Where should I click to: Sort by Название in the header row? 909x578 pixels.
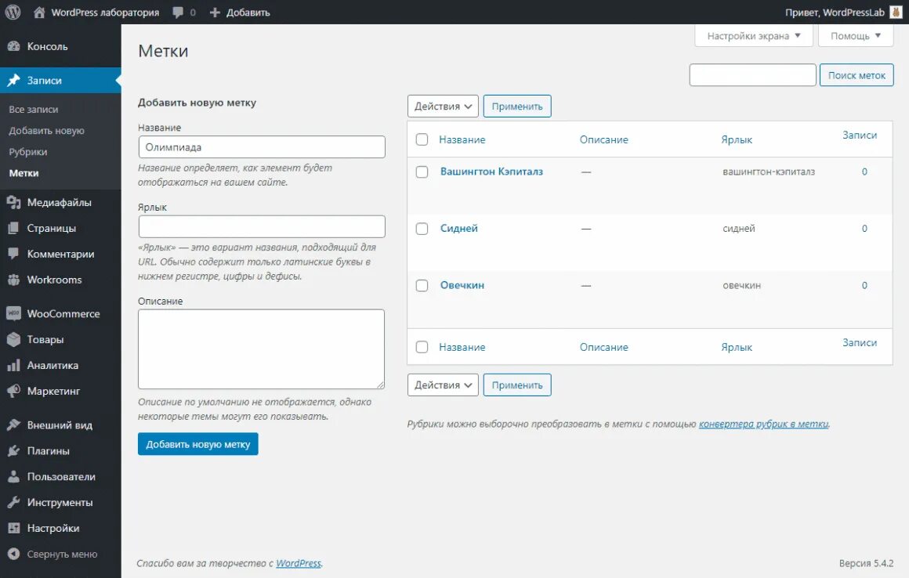[x=462, y=139]
